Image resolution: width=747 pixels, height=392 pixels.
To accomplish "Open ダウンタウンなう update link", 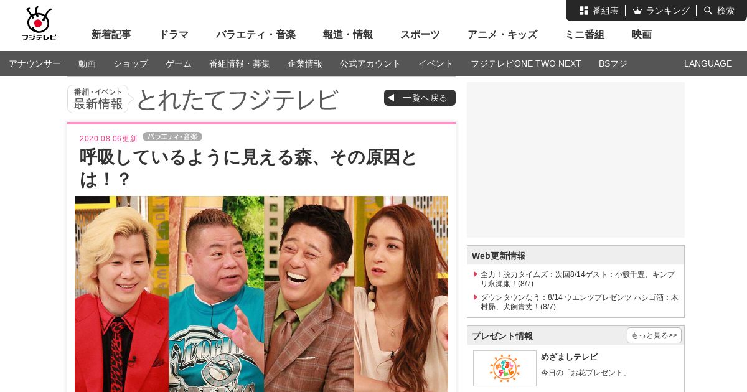I will (579, 302).
